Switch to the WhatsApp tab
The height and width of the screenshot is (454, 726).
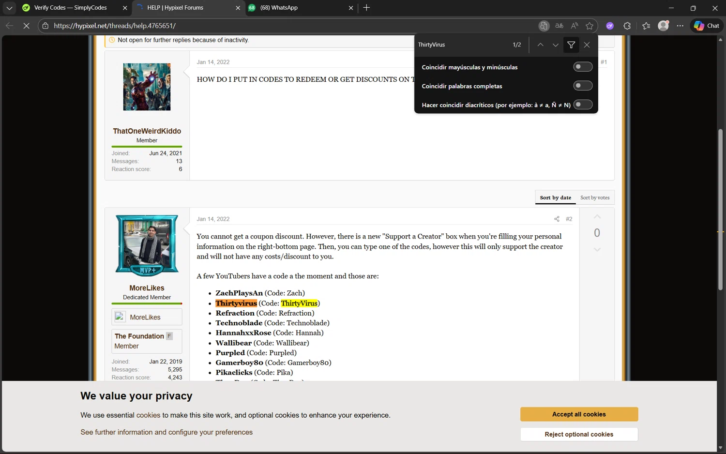[x=301, y=8]
